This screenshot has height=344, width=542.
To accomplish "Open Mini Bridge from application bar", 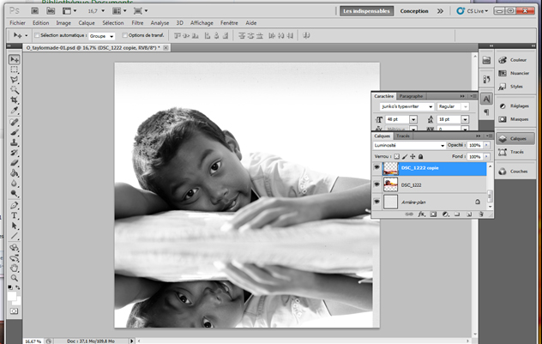I will pyautogui.click(x=51, y=11).
